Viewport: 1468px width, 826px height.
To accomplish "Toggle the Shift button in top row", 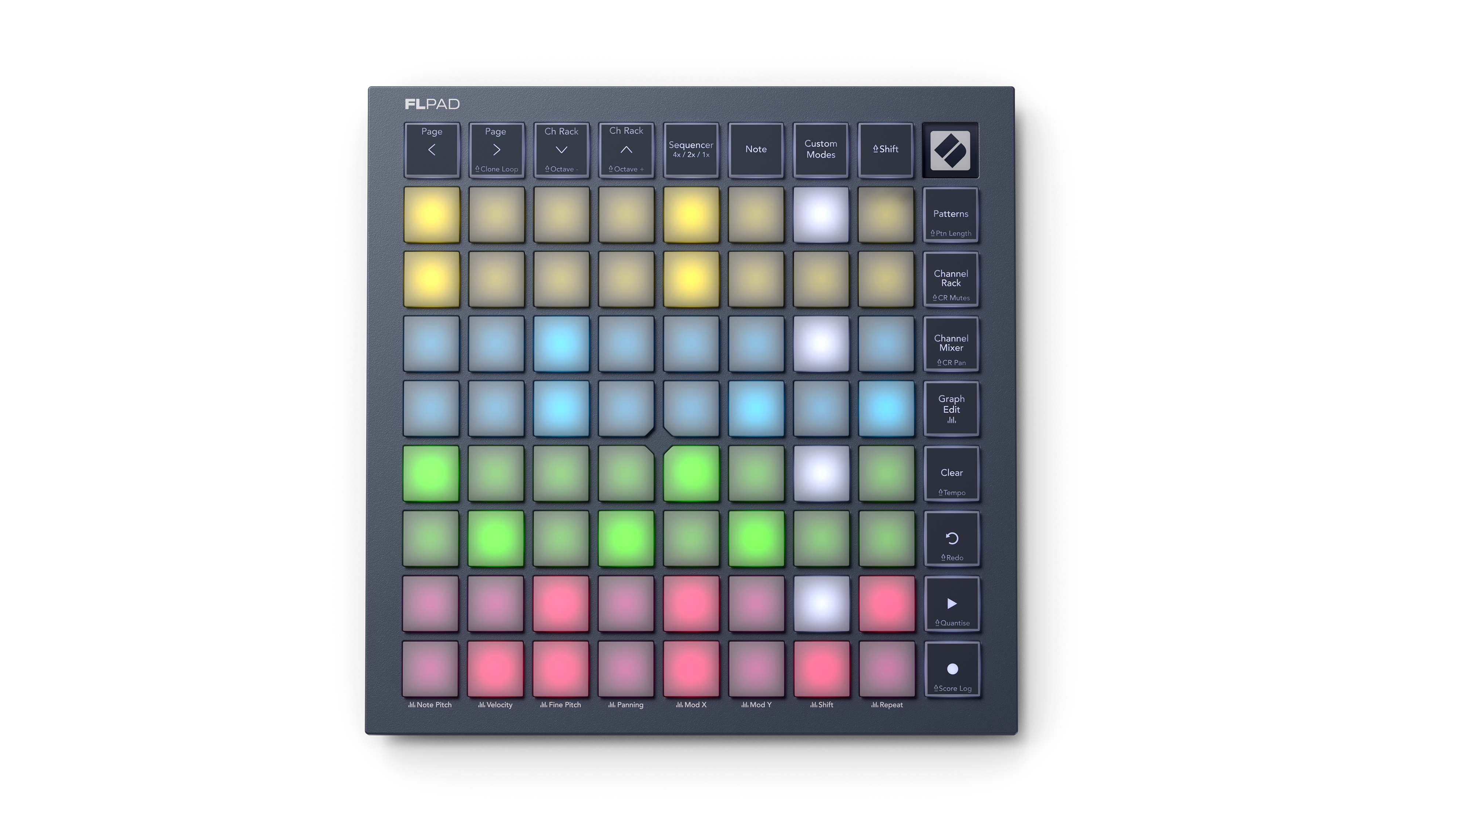I will pyautogui.click(x=886, y=150).
